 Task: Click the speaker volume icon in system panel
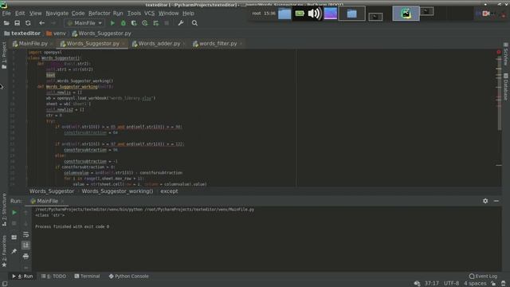click(x=314, y=14)
